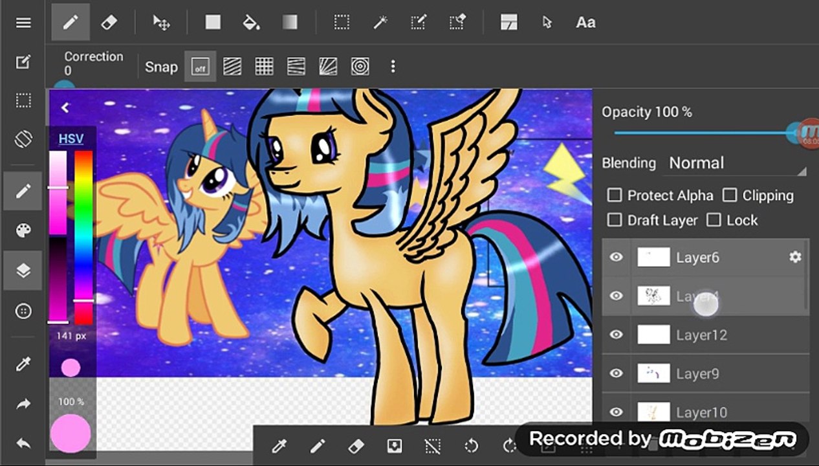Open the Blending mode dropdown
This screenshot has width=819, height=466.
coord(737,163)
